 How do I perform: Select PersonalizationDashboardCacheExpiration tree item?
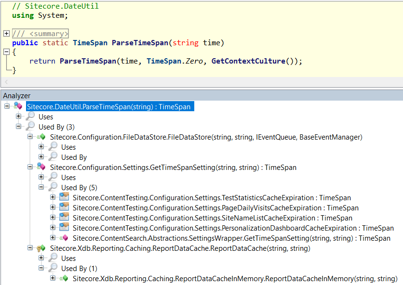[x=233, y=228]
